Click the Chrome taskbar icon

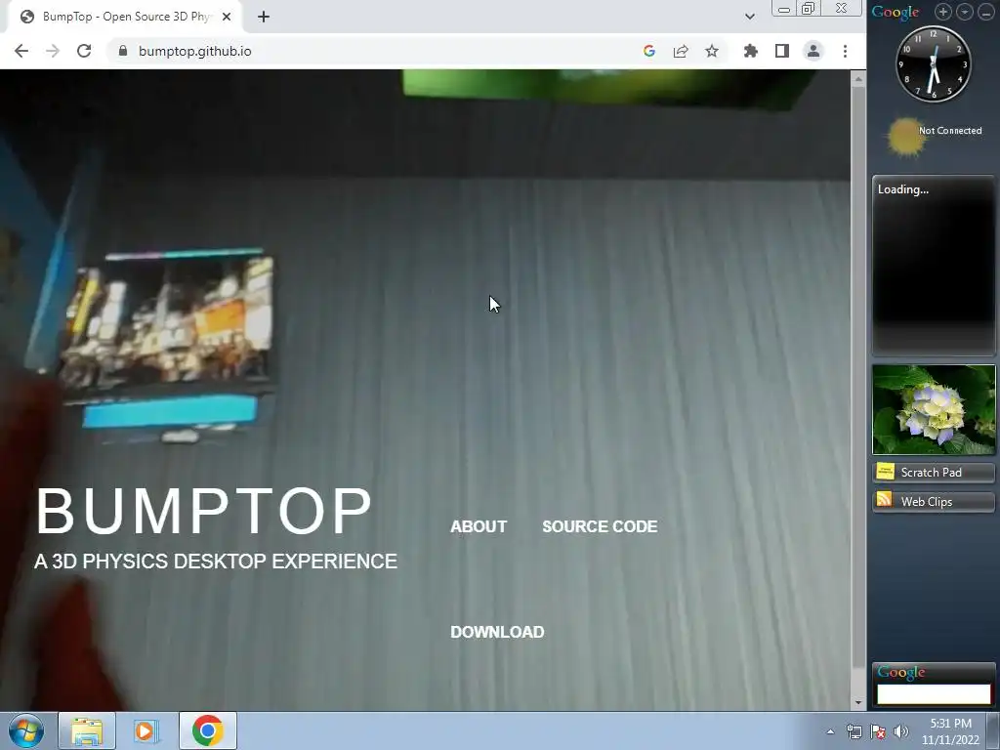point(207,730)
